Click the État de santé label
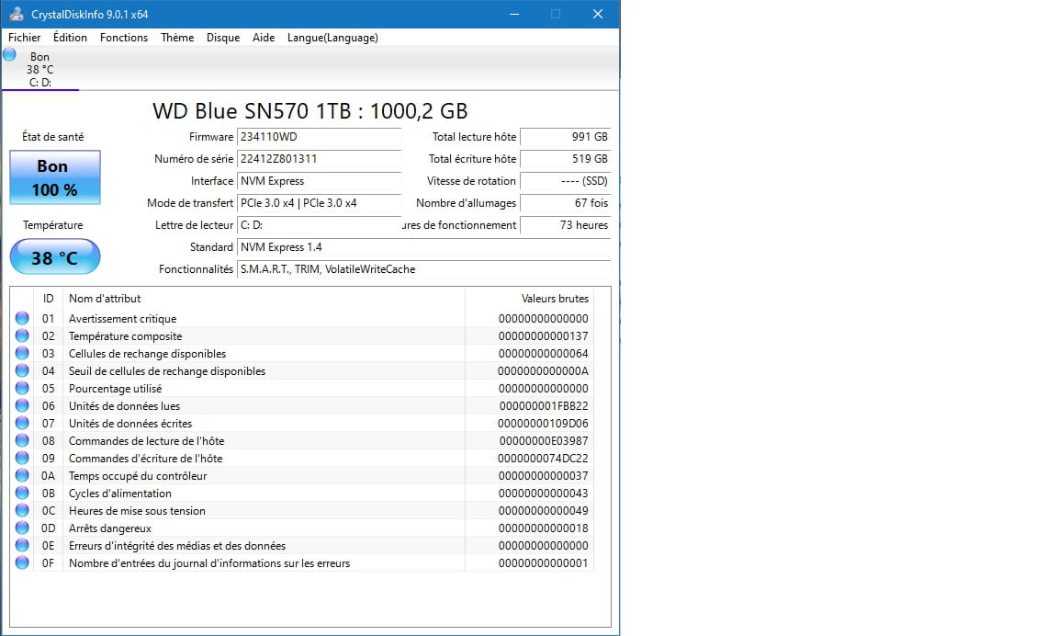Screen dimensions: 1058x636 pyautogui.click(x=52, y=137)
